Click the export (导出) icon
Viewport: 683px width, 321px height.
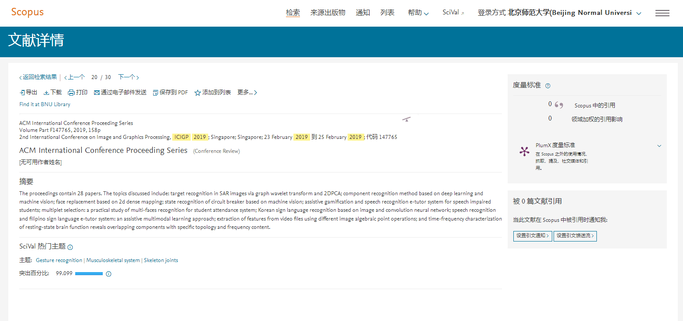pyautogui.click(x=22, y=93)
